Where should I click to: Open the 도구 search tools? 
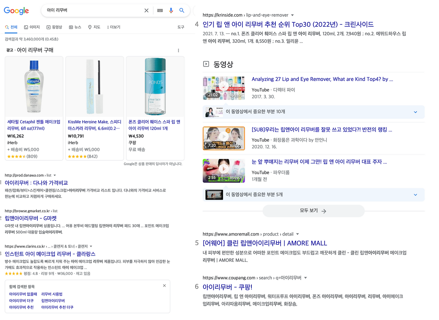tap(181, 27)
